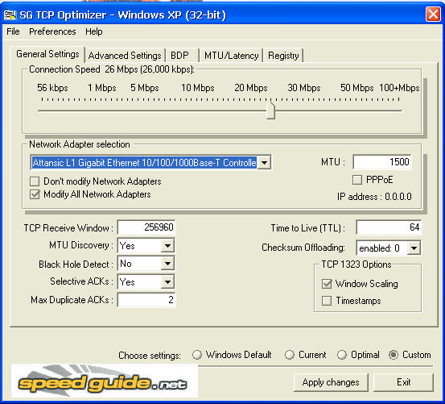Click the Exit button
Viewport: 445px width, 404px height.
(403, 382)
